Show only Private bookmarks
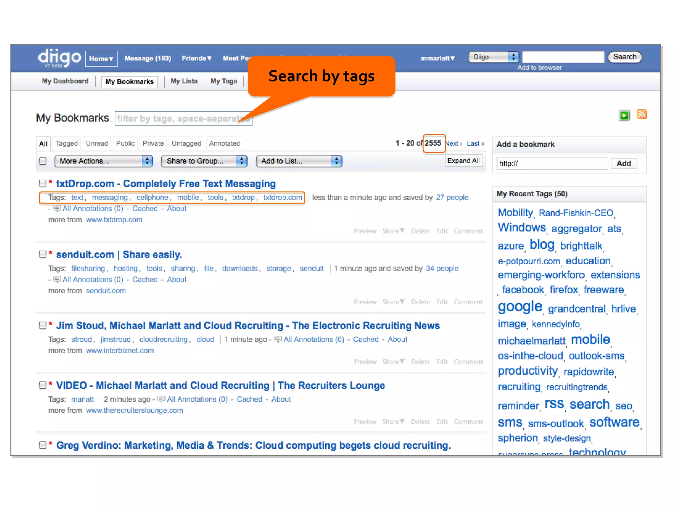The image size is (677, 508). point(153,144)
